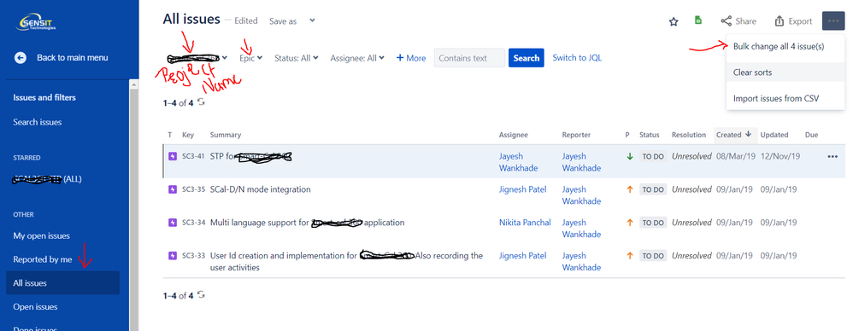Viewport: 853px width, 331px height.
Task: Sort by Resolution column header
Action: coord(689,135)
